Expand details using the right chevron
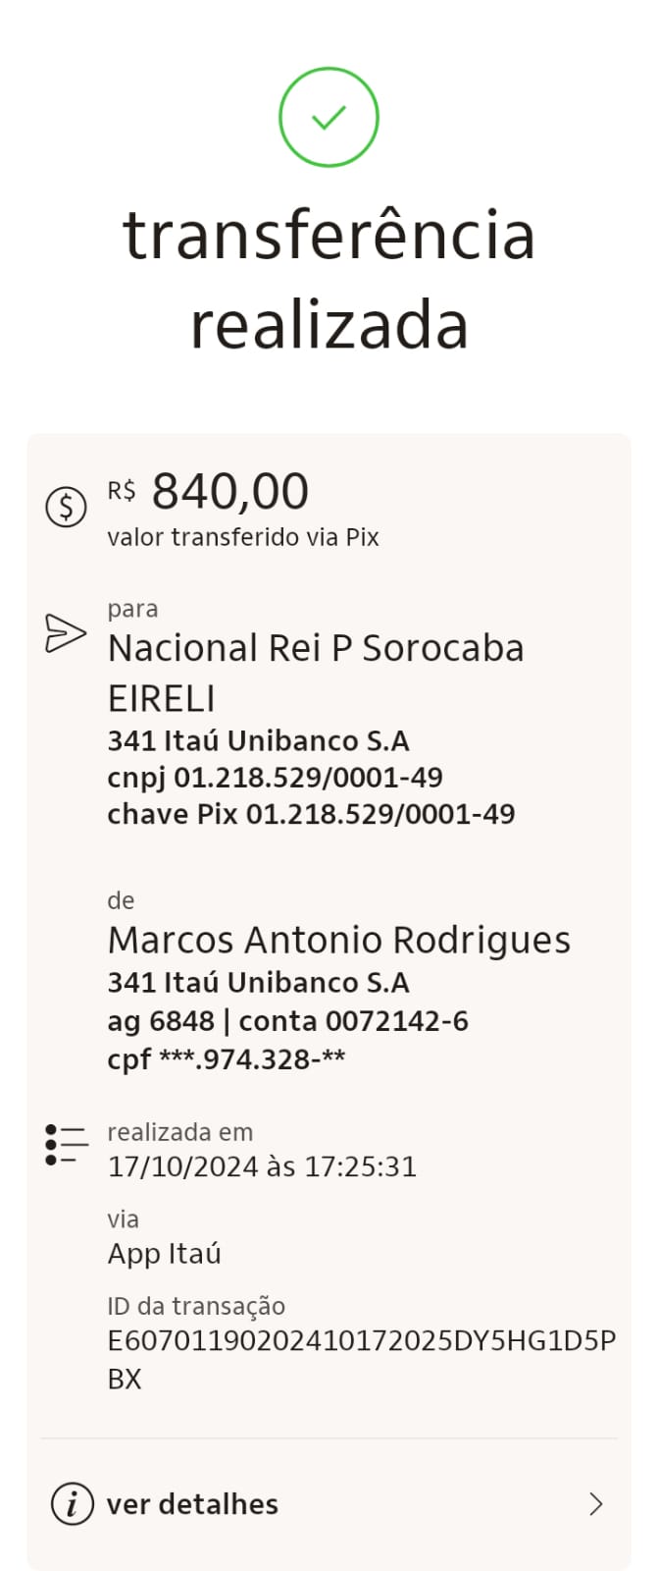The height and width of the screenshot is (1571, 658). pyautogui.click(x=597, y=1503)
